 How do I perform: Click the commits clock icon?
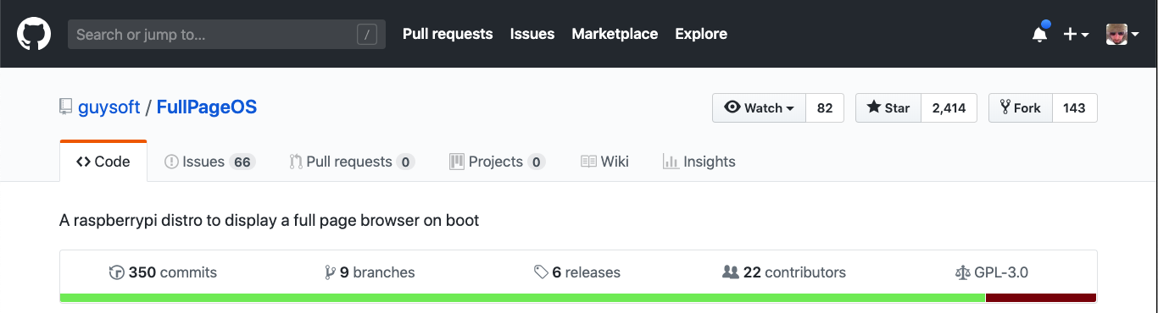coord(117,272)
